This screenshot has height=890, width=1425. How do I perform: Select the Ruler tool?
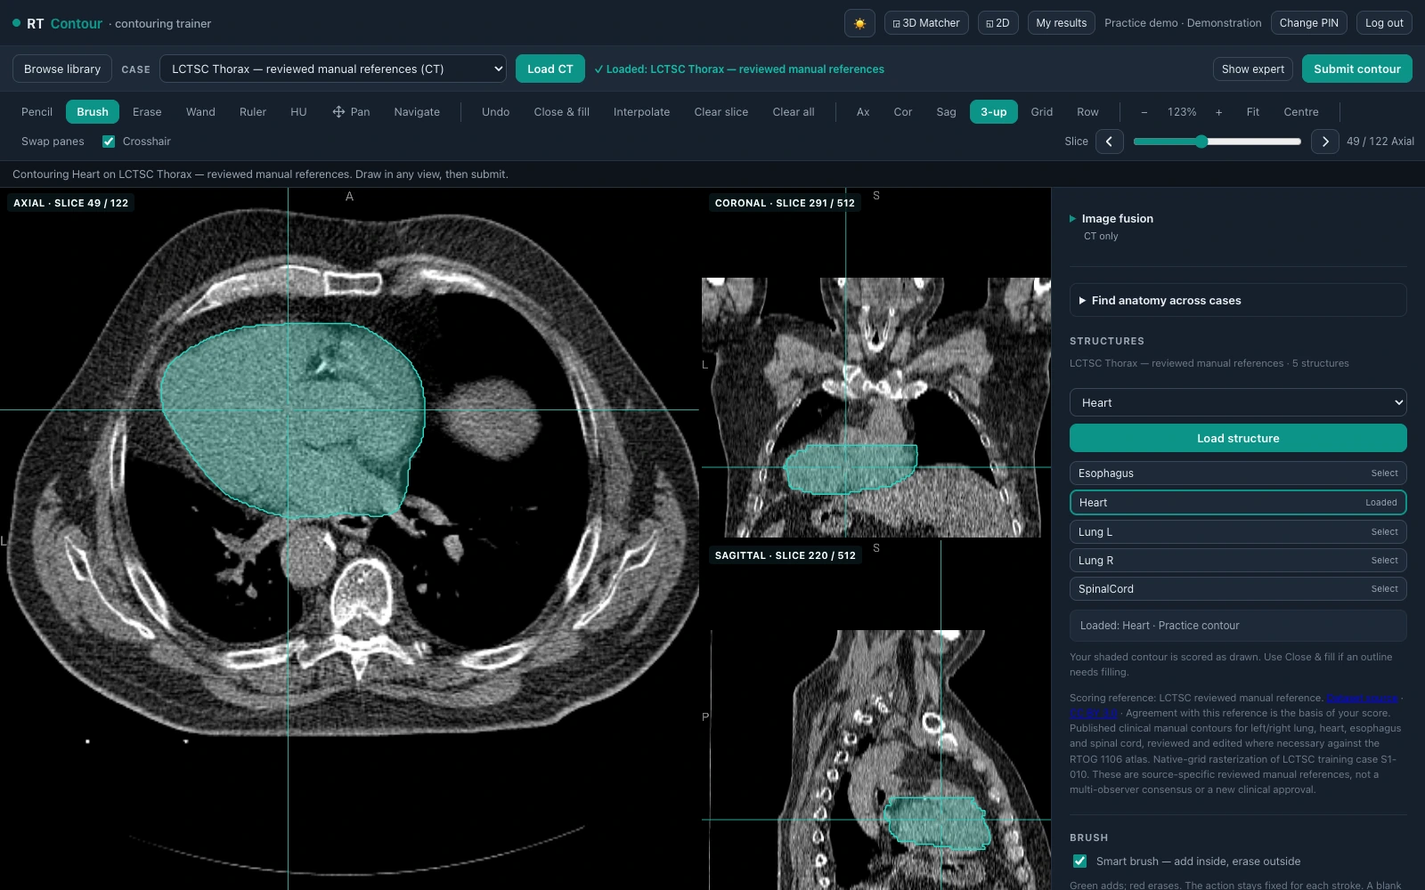[x=253, y=112]
